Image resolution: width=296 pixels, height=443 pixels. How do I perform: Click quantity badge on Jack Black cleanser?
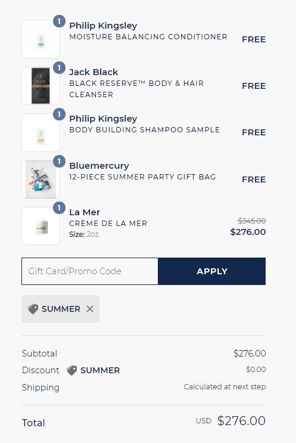click(x=59, y=68)
